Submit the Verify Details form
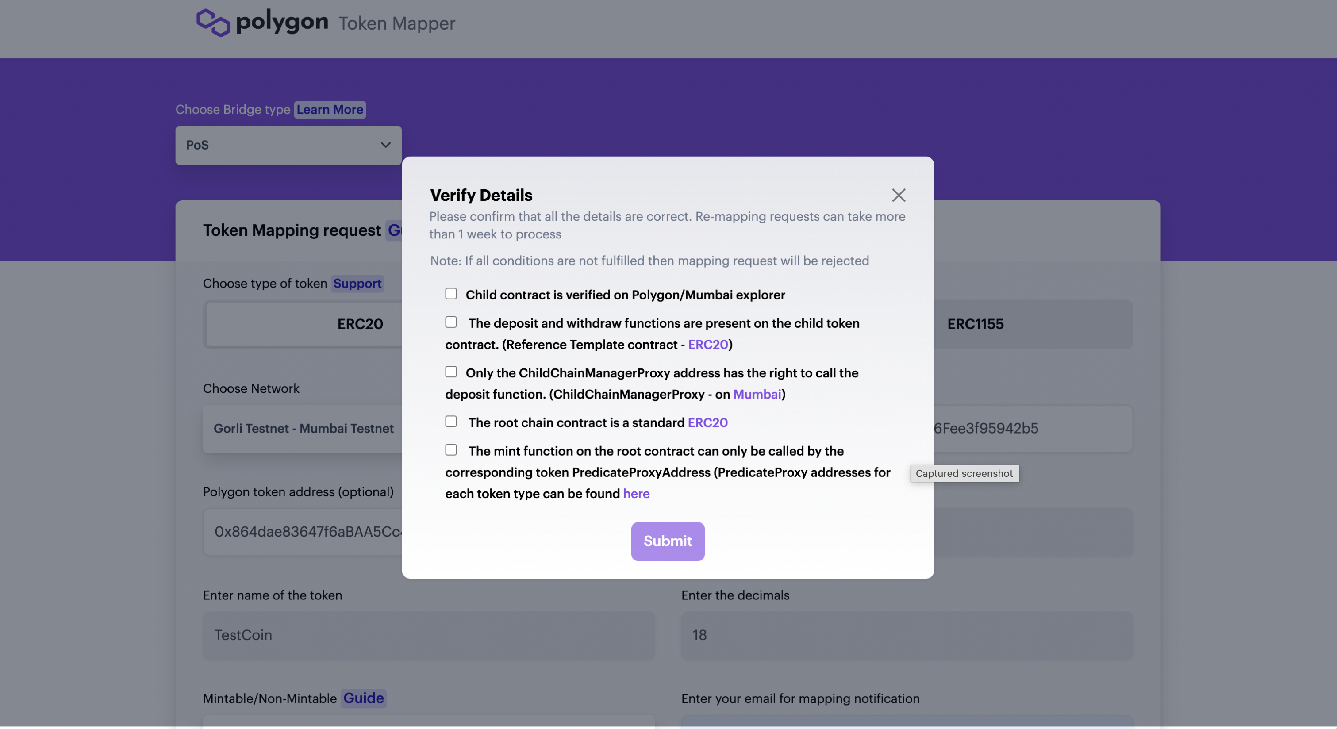This screenshot has width=1337, height=729. (x=668, y=541)
